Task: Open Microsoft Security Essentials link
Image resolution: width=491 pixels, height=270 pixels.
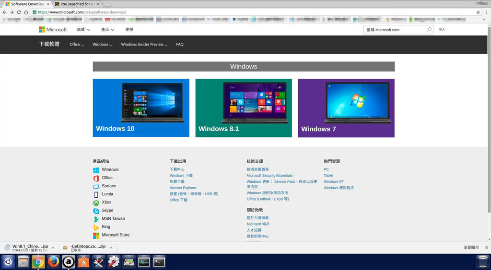Action: click(x=269, y=176)
